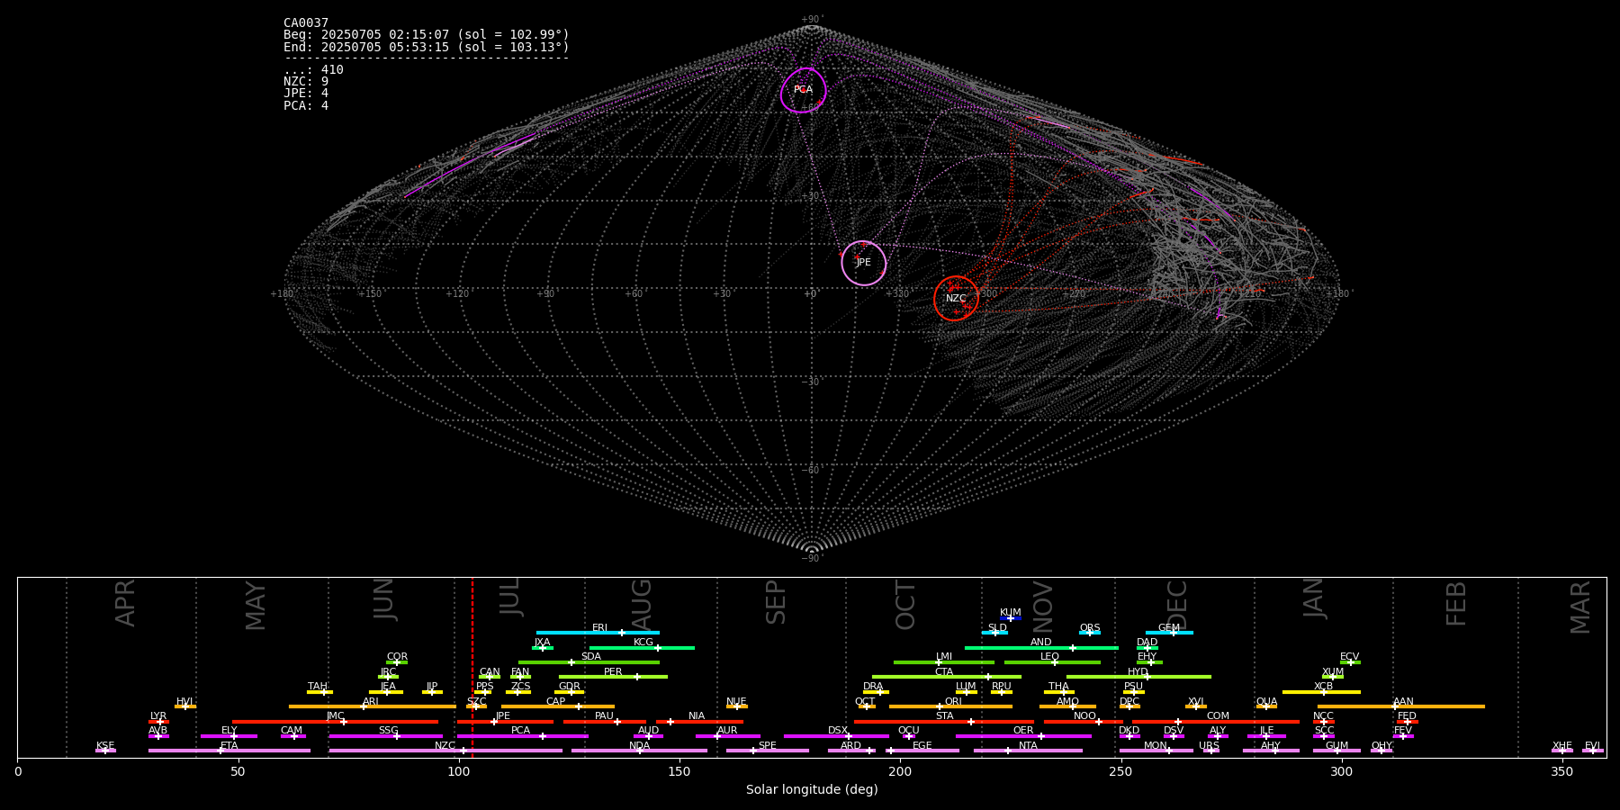Screen dimensions: 1620x810
Task: Click the -90 south pole label
Action: coord(812,558)
